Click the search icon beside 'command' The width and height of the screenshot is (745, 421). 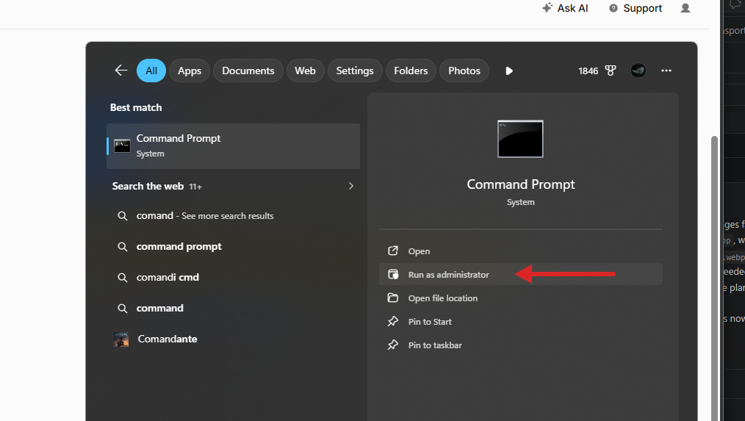(x=123, y=309)
